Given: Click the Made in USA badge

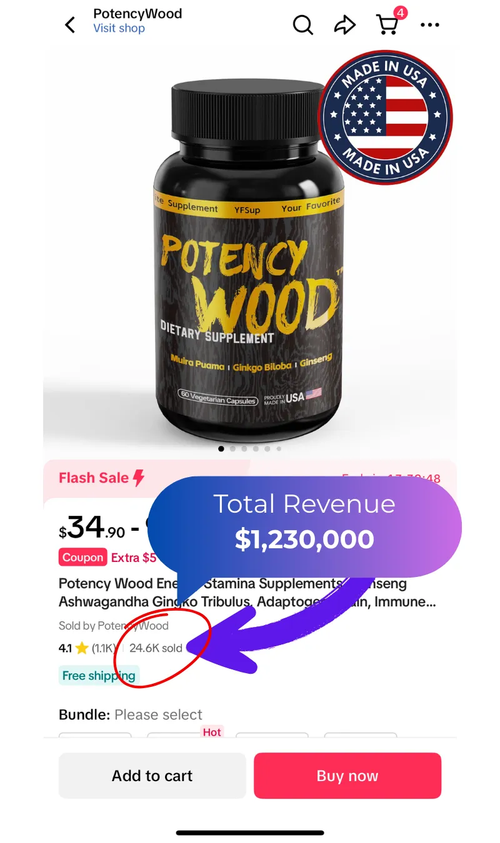Looking at the screenshot, I should [x=386, y=117].
